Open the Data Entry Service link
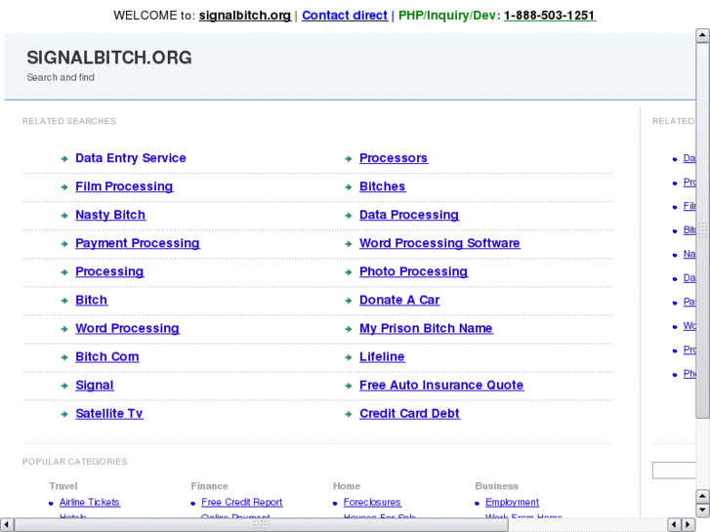710x532 pixels. pyautogui.click(x=131, y=158)
